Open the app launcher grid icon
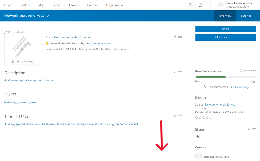The height and width of the screenshot is (161, 260). tap(211, 5)
